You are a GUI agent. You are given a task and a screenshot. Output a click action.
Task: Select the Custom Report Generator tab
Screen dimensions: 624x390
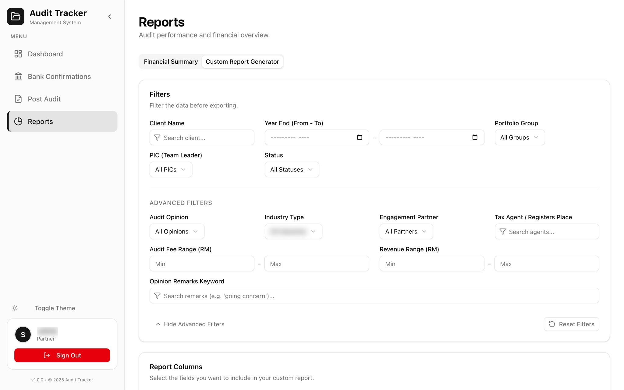coord(242,62)
